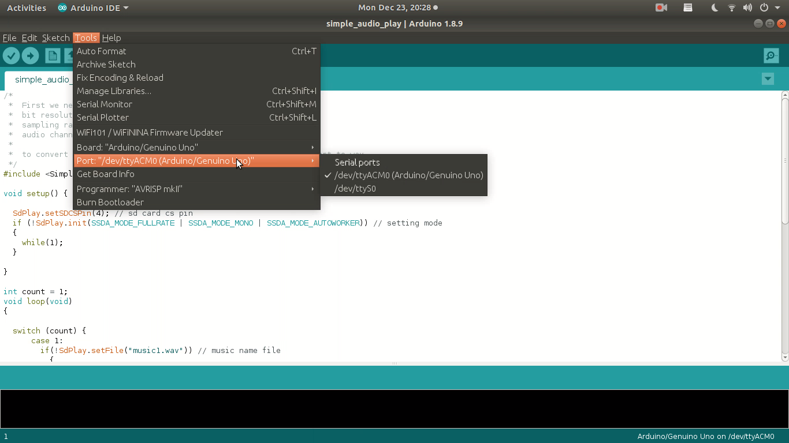
Task: Open Manage Libraries... entry
Action: tap(196, 91)
